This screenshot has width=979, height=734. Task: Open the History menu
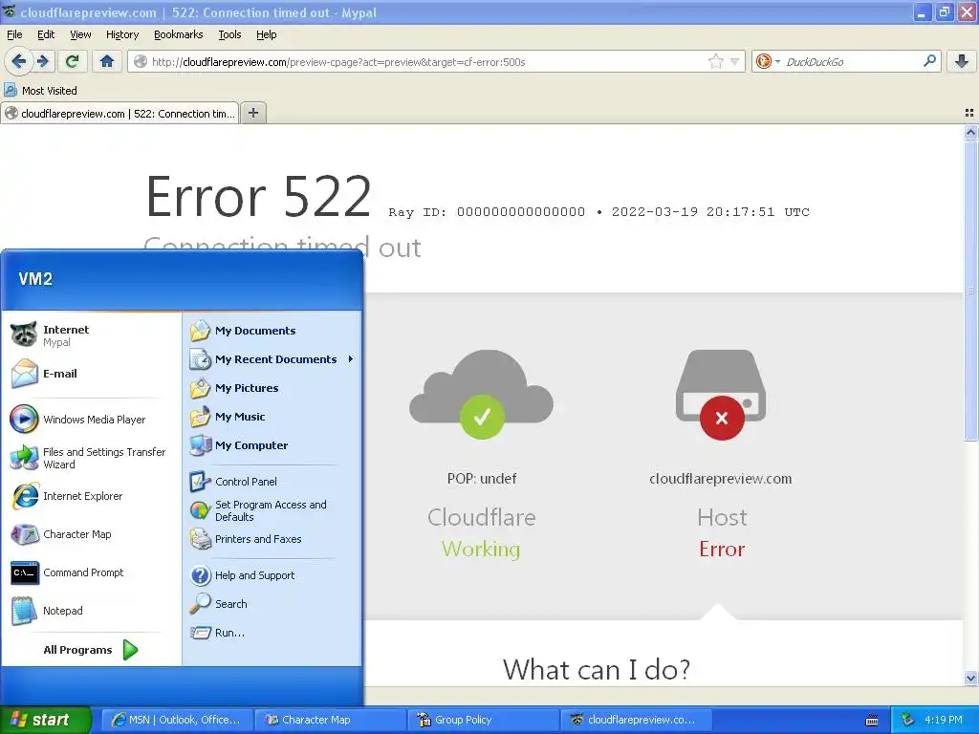pos(121,34)
